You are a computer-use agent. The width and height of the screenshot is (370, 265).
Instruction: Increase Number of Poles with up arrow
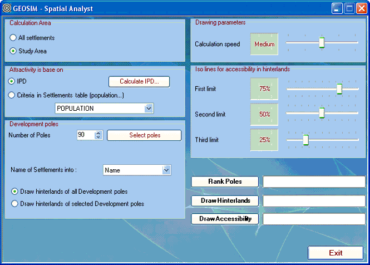(98, 133)
